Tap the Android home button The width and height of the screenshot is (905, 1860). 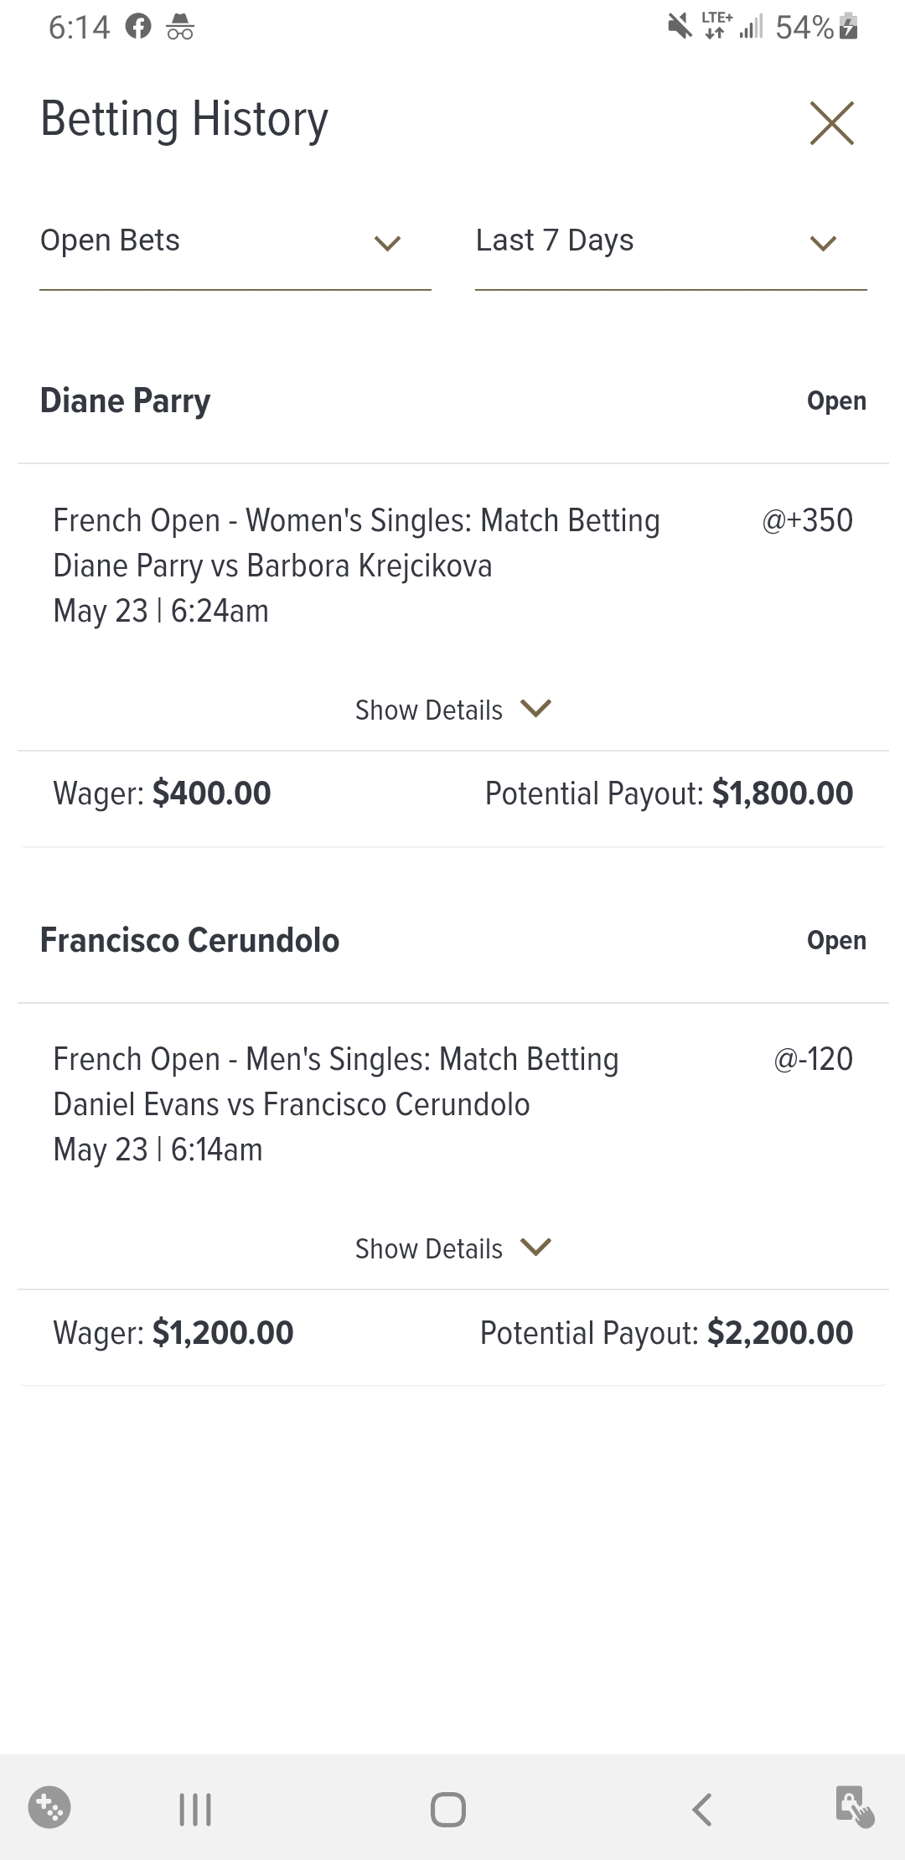448,1809
